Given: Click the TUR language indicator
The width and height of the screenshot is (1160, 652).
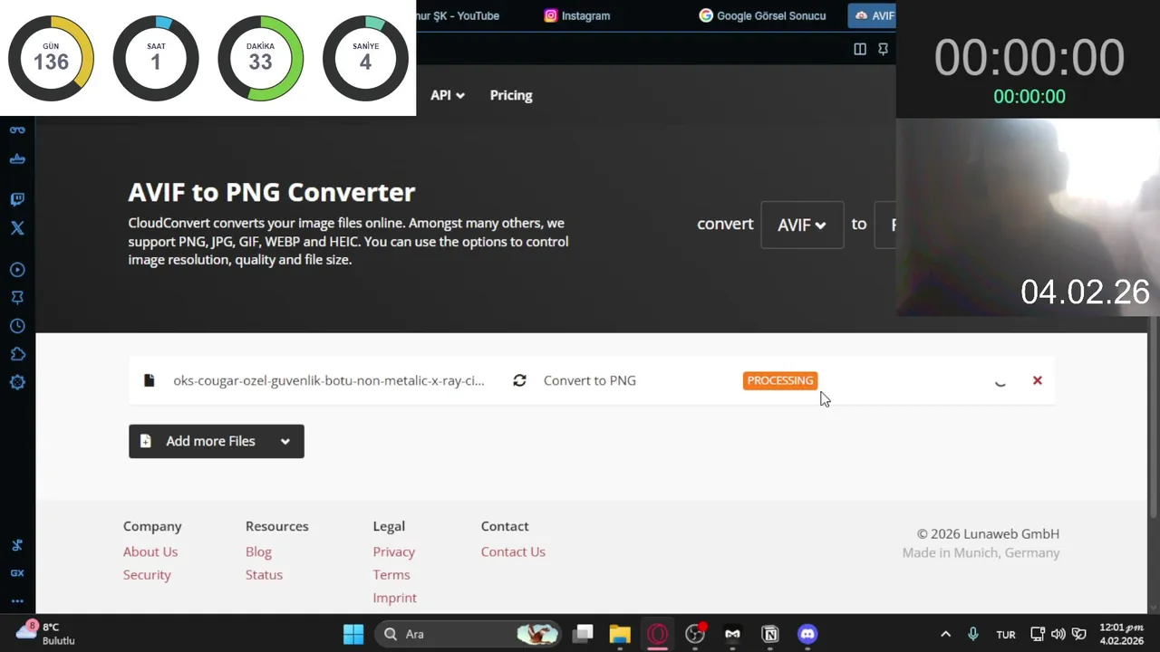Looking at the screenshot, I should coord(1006,635).
